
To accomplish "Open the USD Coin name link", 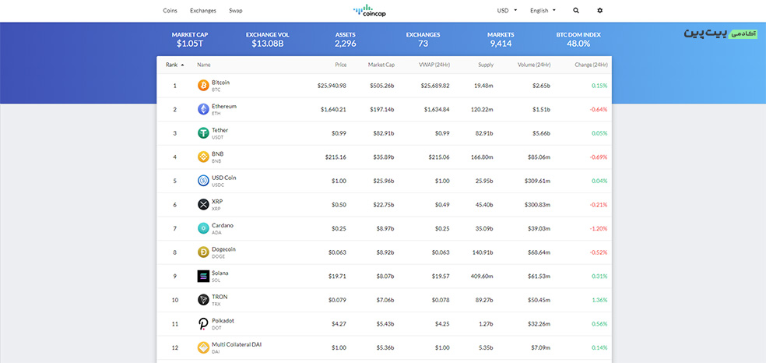I will (x=223, y=178).
